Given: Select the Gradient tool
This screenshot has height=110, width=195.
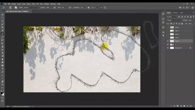Looking at the screenshot, I should point(2,56).
